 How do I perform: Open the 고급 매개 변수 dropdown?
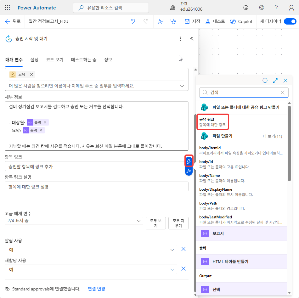74,221
